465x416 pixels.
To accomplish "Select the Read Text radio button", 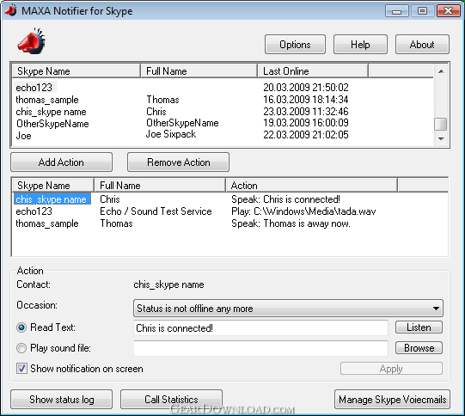I will coord(21,327).
